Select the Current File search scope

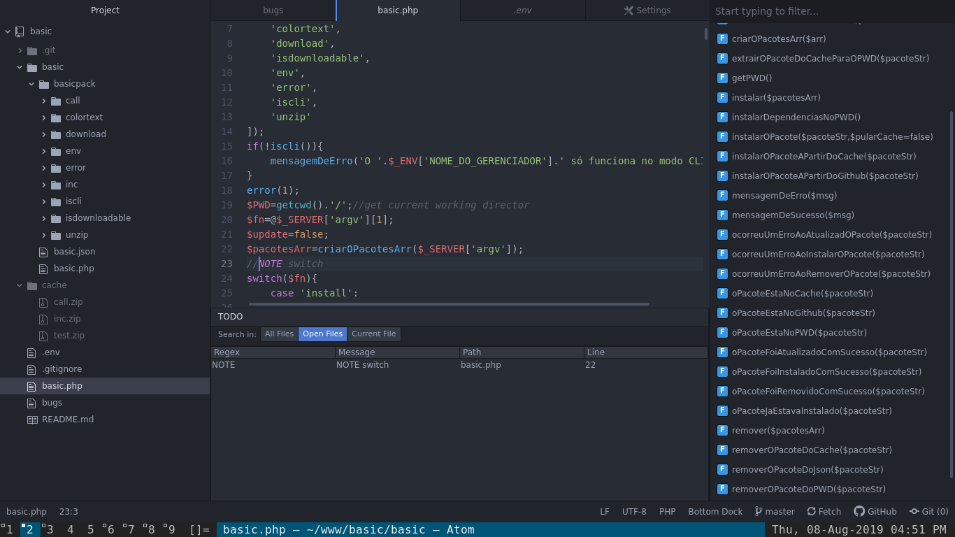373,334
